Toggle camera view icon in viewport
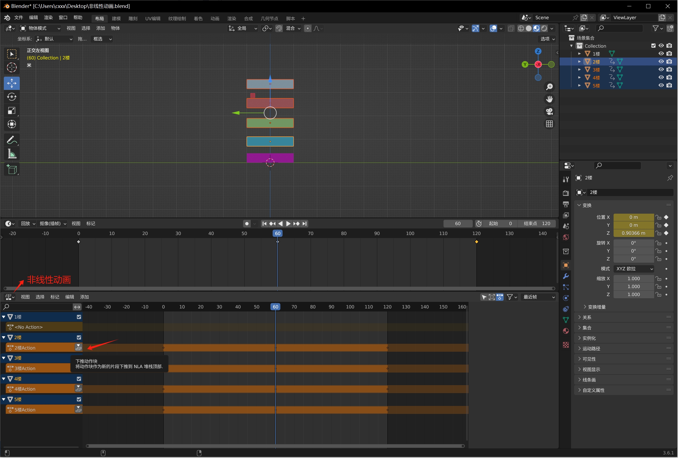 point(549,112)
